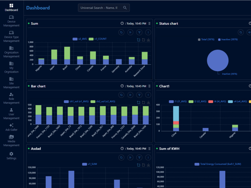Refresh the Sum widget
Image resolution: width=251 pixels, height=188 pixels.
tap(121, 32)
